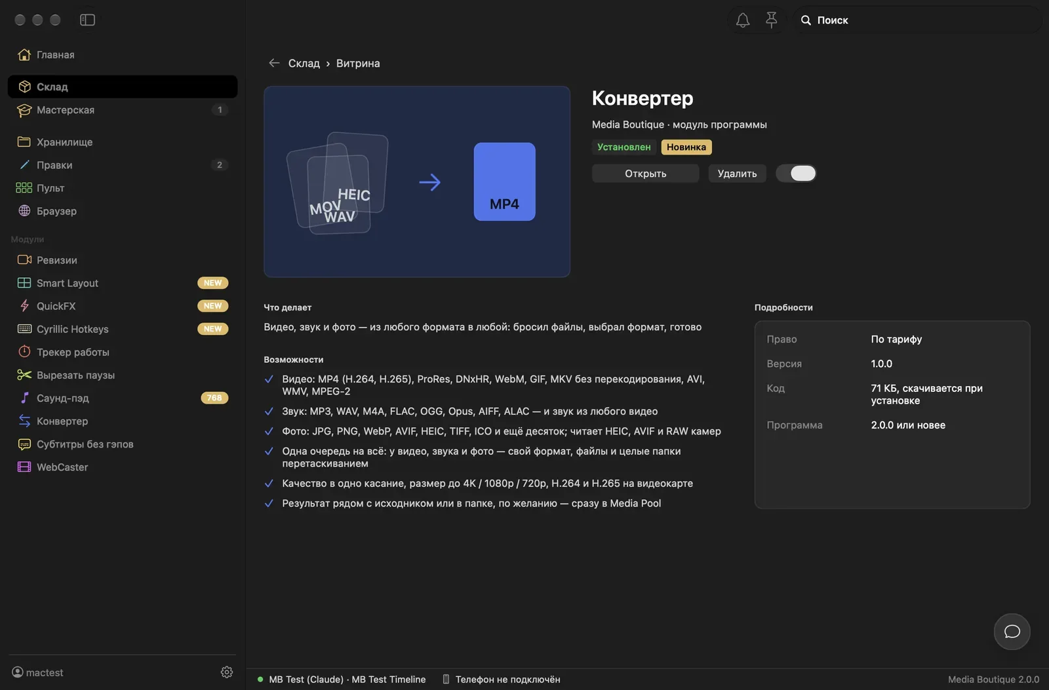Click the Хранилище folder icon
Viewport: 1049px width, 690px height.
24,142
